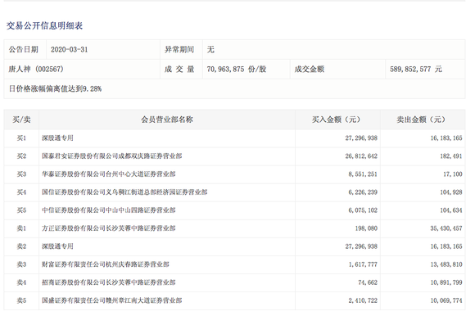Select sell amount 16,183,165 in 卖2 row
Image resolution: width=475 pixels, height=316 pixels.
pyautogui.click(x=446, y=246)
